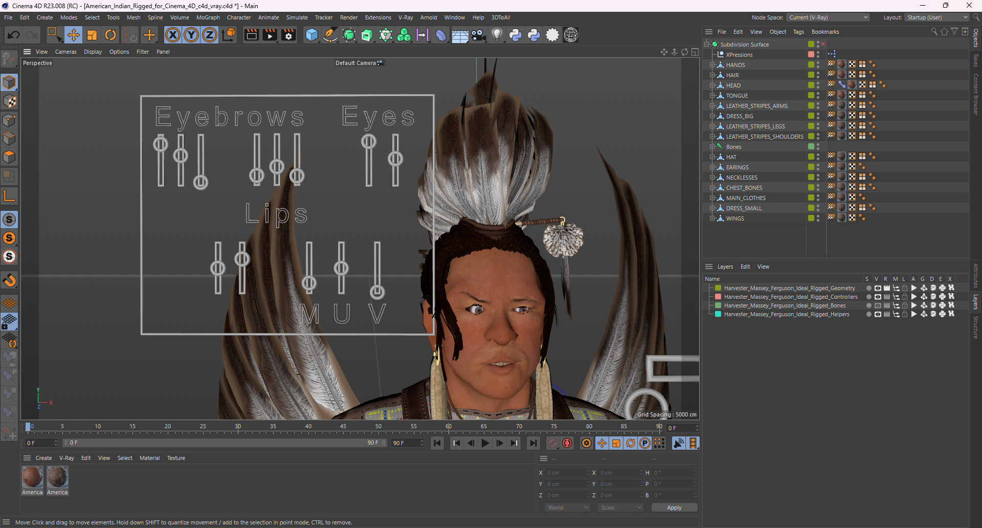Add a Camera object

point(478,35)
